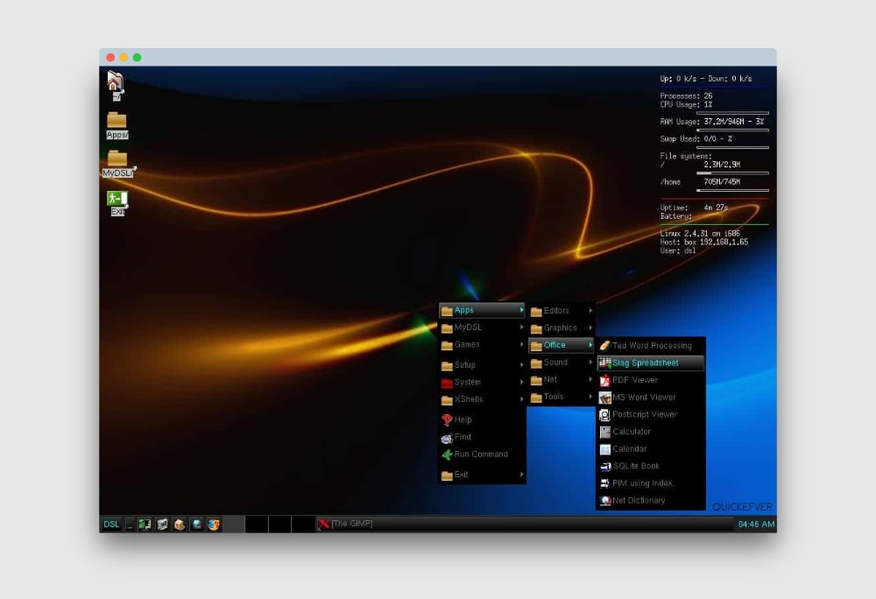The height and width of the screenshot is (599, 876).
Task: Open SQLite Book
Action: tap(650, 466)
